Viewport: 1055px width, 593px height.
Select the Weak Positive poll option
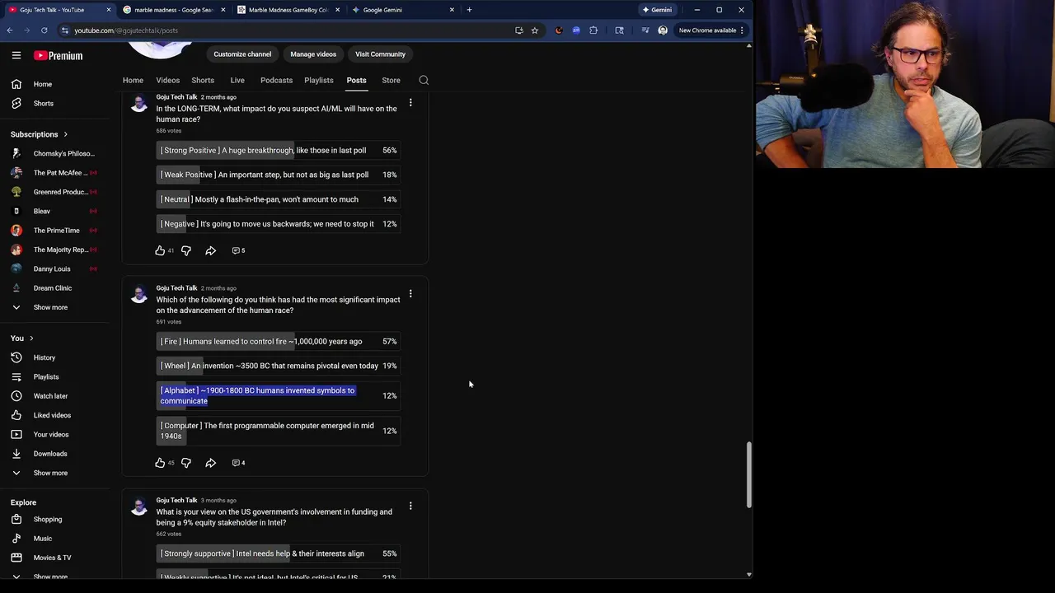pos(279,175)
